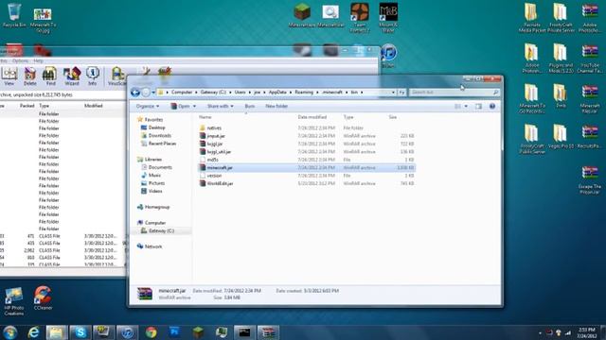Expand the Open button dropdown arrow
The height and width of the screenshot is (340, 606).
point(194,106)
